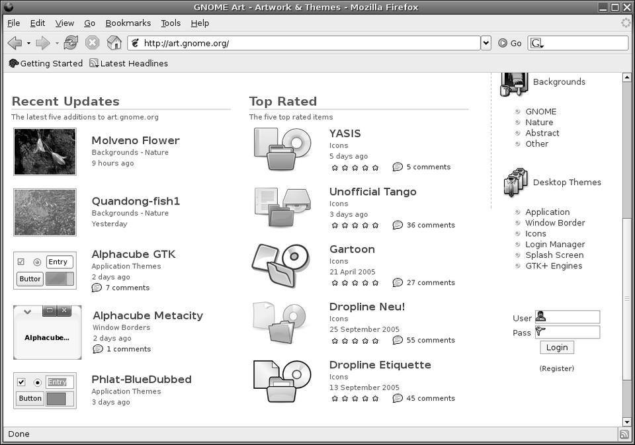Viewport: 635px width, 445px height.
Task: Open the Abstract backgrounds link
Action: coord(542,133)
